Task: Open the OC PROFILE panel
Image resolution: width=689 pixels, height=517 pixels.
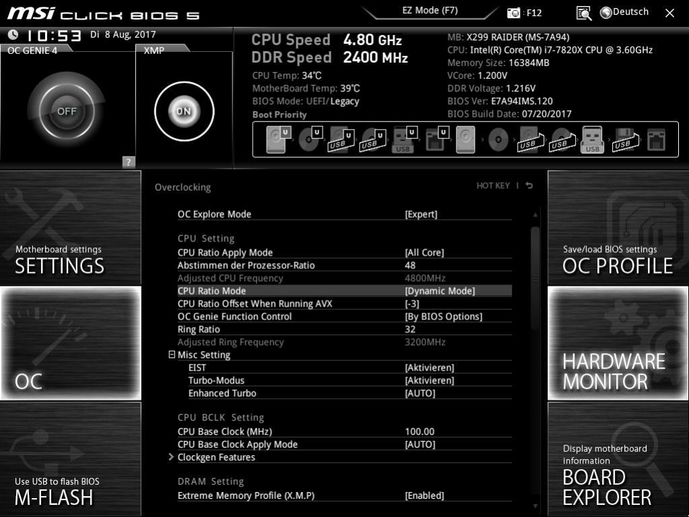Action: pyautogui.click(x=618, y=228)
